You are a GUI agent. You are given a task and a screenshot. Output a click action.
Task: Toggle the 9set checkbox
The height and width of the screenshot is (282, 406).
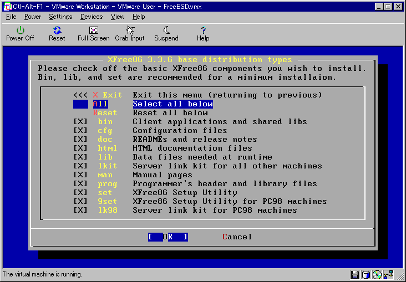tap(80, 201)
